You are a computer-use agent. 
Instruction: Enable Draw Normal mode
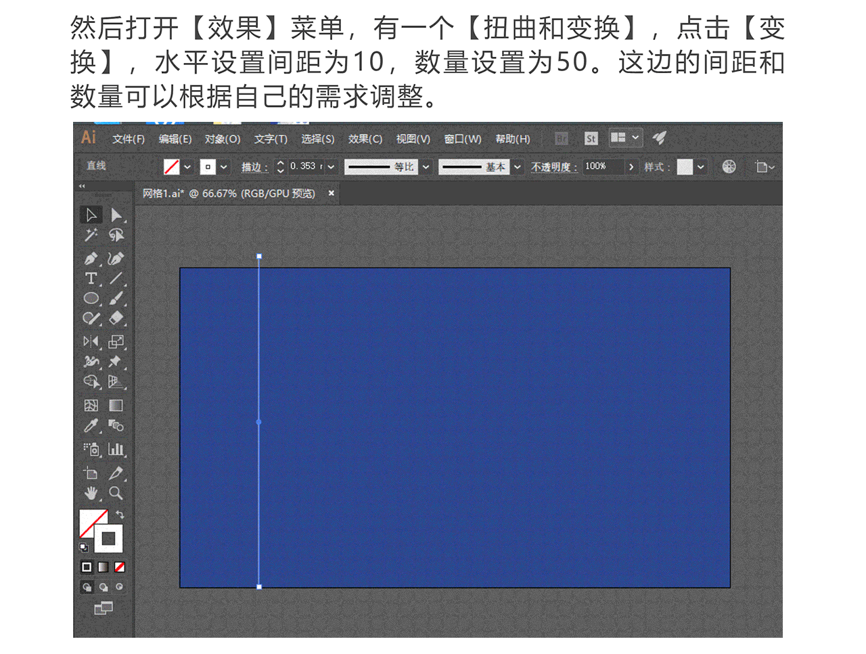(87, 587)
